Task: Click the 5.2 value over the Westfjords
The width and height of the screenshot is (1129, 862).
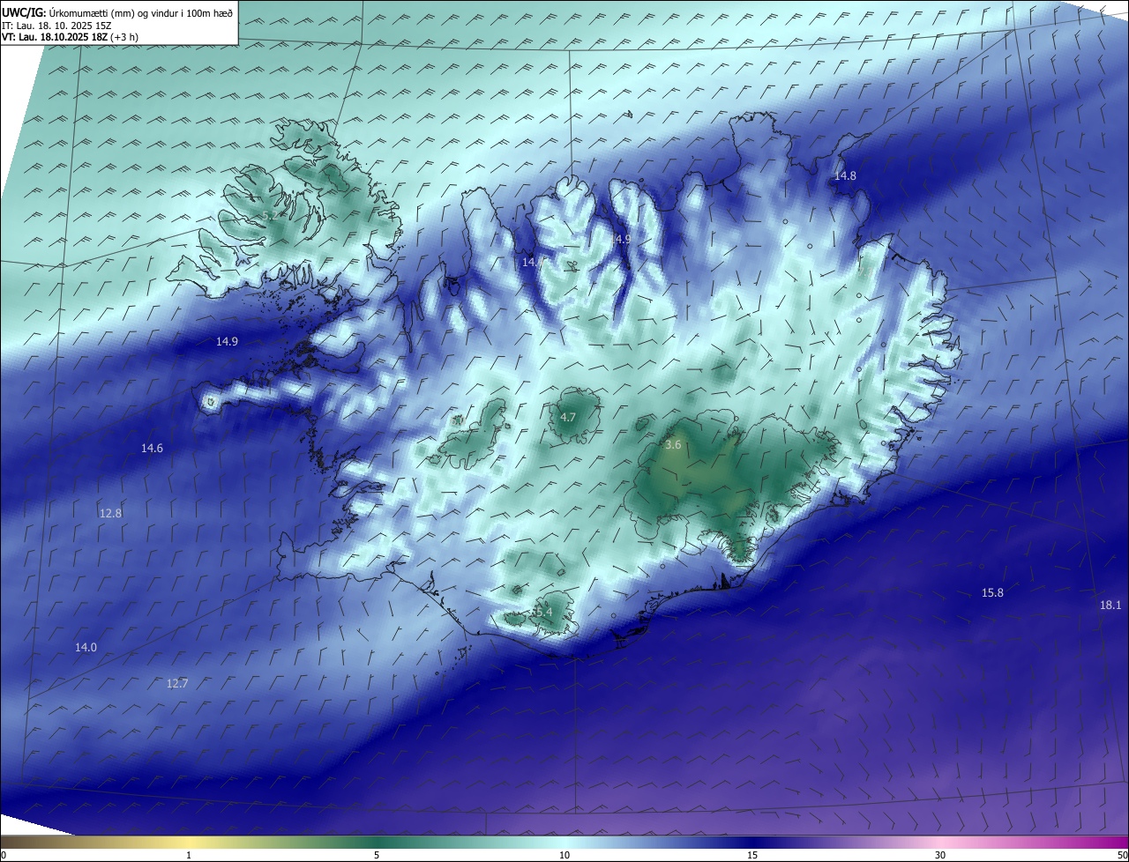Action: [270, 215]
